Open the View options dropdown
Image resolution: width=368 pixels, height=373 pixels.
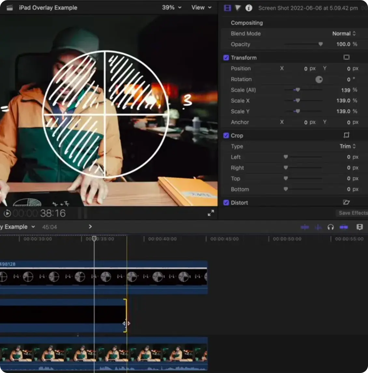pos(201,7)
